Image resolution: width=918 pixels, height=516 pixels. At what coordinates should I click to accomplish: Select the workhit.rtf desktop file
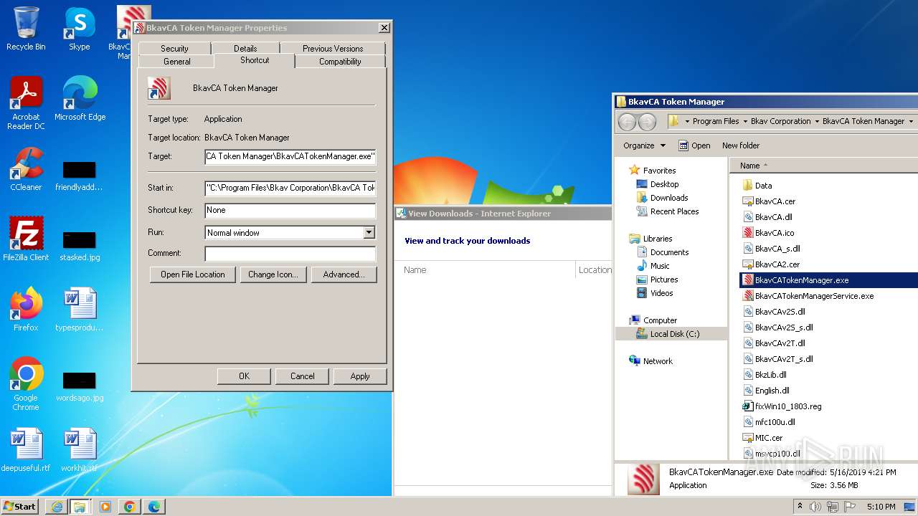pyautogui.click(x=79, y=450)
